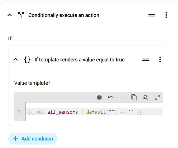Viewport: 178px width, 148px height.
Task: Click the branching arrows action icon
Action: coord(21,15)
